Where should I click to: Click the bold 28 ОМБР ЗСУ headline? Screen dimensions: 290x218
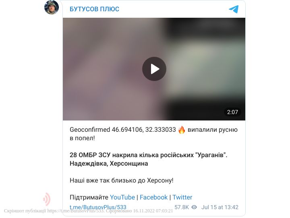click(x=148, y=155)
